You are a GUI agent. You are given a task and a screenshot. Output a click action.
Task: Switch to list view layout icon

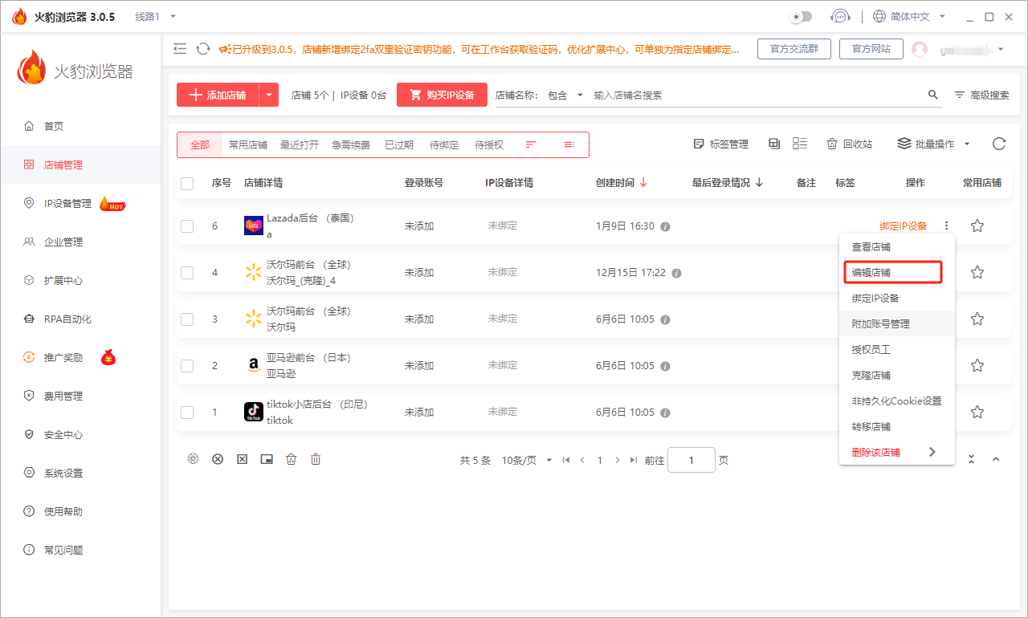pos(798,143)
